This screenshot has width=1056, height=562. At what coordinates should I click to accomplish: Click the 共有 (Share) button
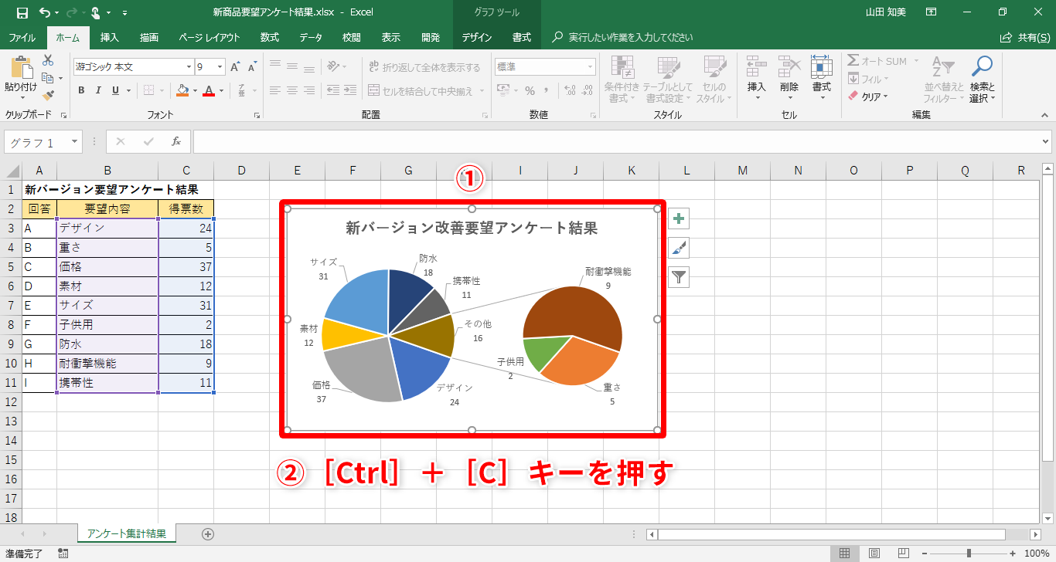coord(1026,37)
